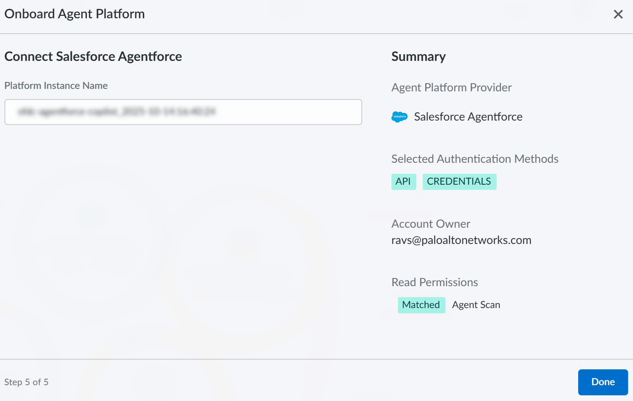Click the Salesforce Agentforce provider name

(x=468, y=117)
